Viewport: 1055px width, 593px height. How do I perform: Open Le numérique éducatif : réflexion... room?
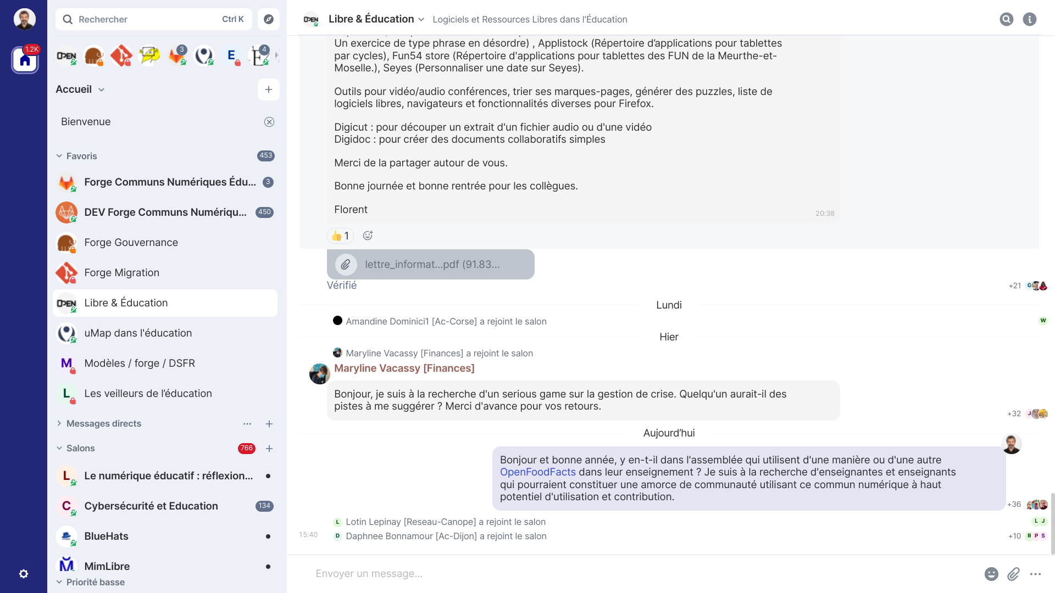click(165, 476)
